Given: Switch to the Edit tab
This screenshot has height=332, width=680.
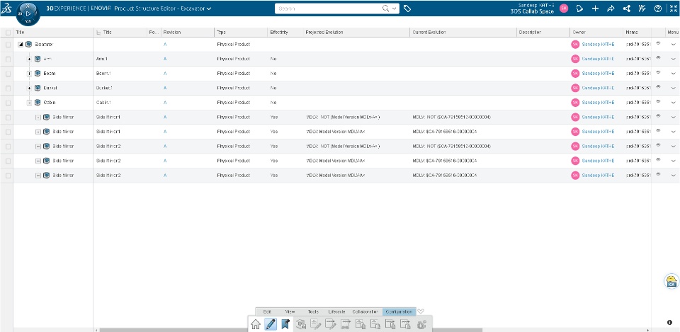Looking at the screenshot, I should click(267, 311).
